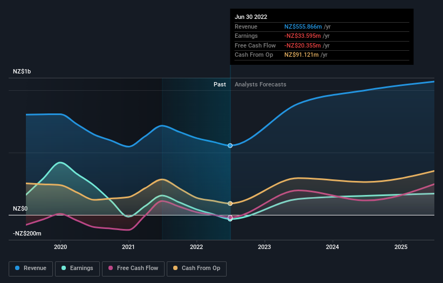Click the NZ$1b y-axis label
This screenshot has width=443, height=283.
point(22,71)
